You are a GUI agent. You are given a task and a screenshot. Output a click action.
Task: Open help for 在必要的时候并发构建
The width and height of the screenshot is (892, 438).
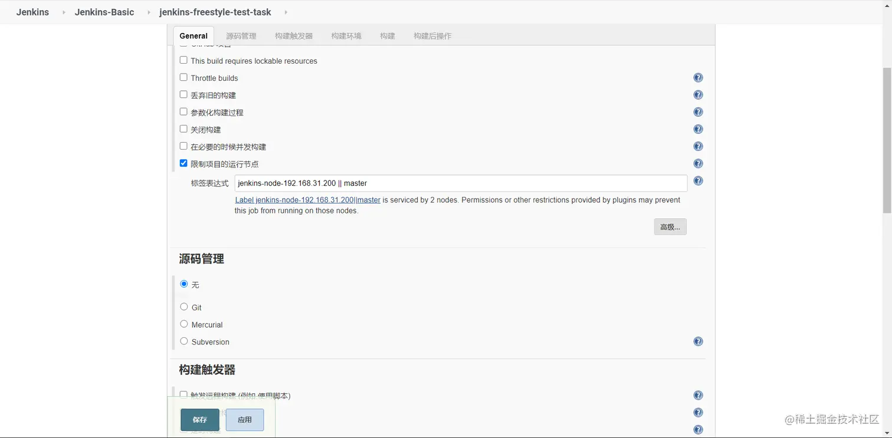(x=698, y=146)
